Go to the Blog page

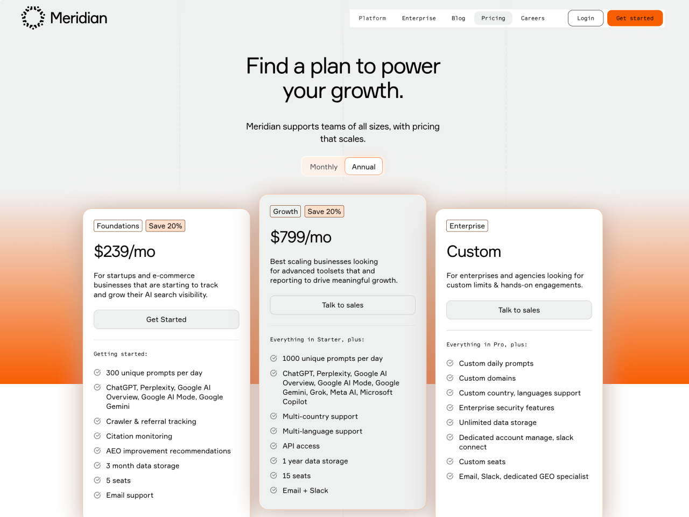pos(459,18)
